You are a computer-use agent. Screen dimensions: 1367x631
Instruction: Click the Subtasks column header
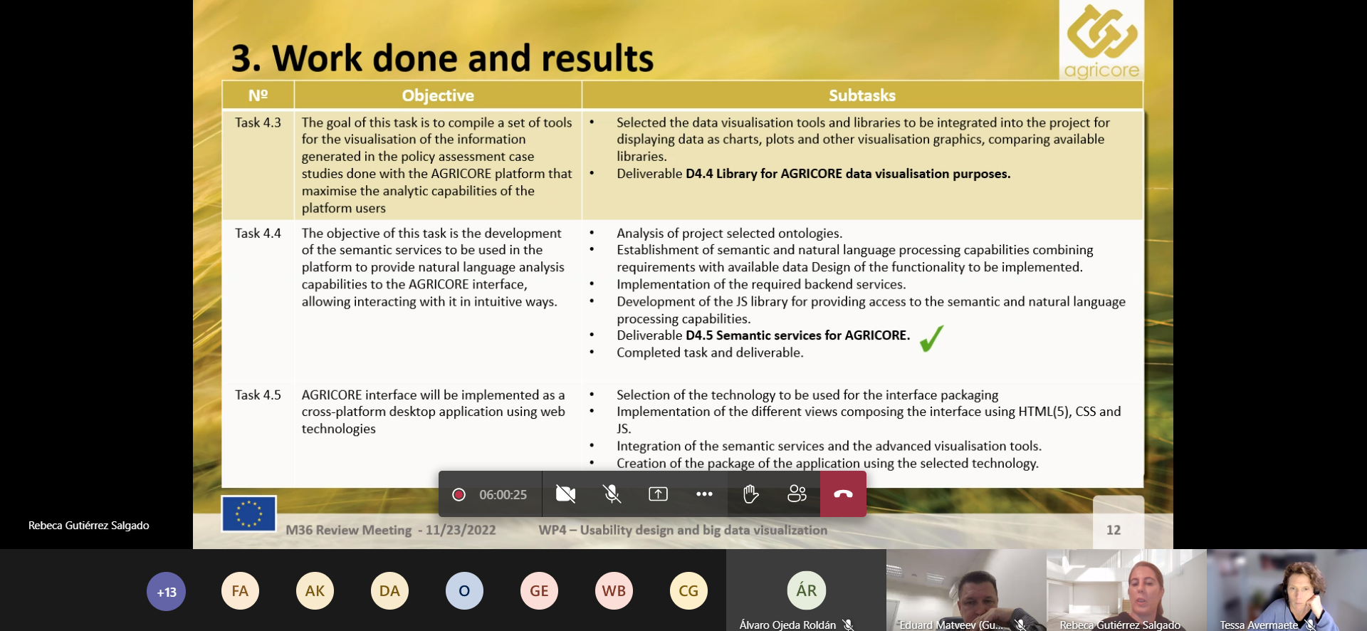coord(862,95)
